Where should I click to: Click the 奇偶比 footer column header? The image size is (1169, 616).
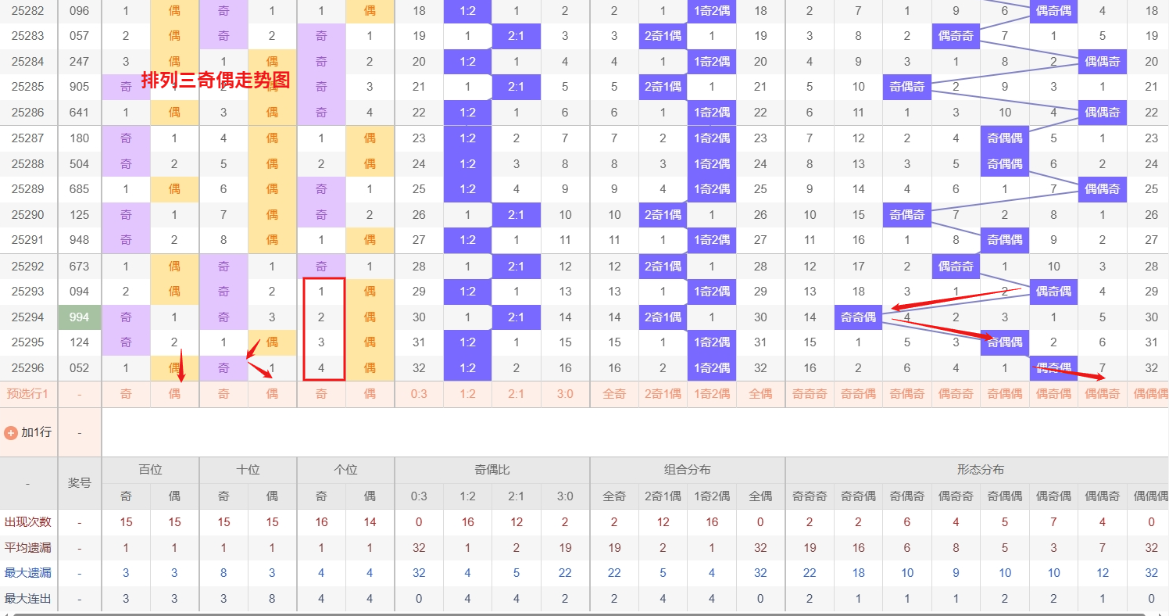pos(492,470)
